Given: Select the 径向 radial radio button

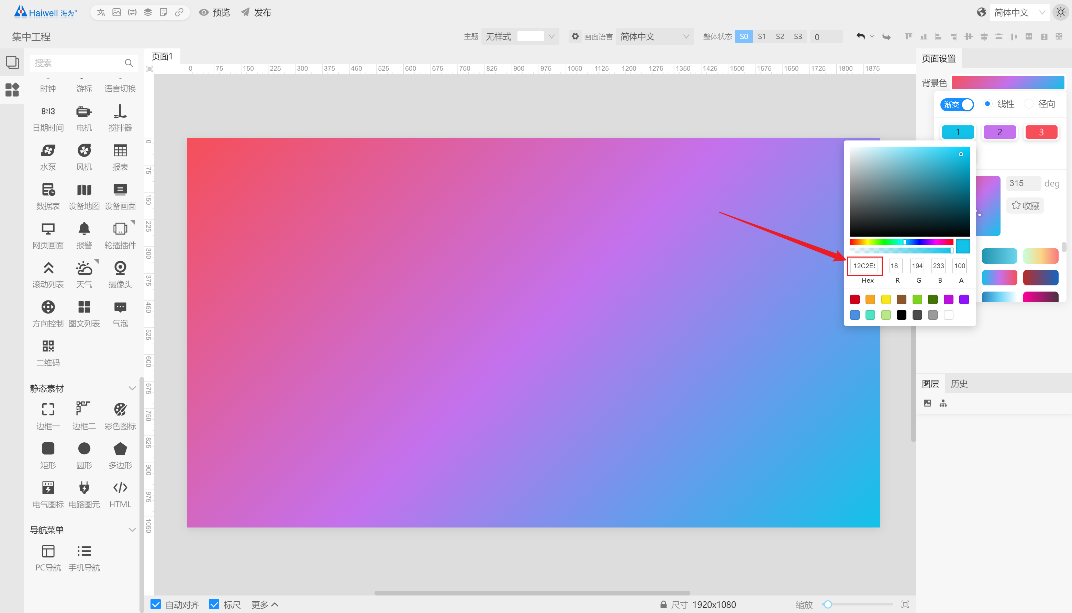Looking at the screenshot, I should (1028, 104).
